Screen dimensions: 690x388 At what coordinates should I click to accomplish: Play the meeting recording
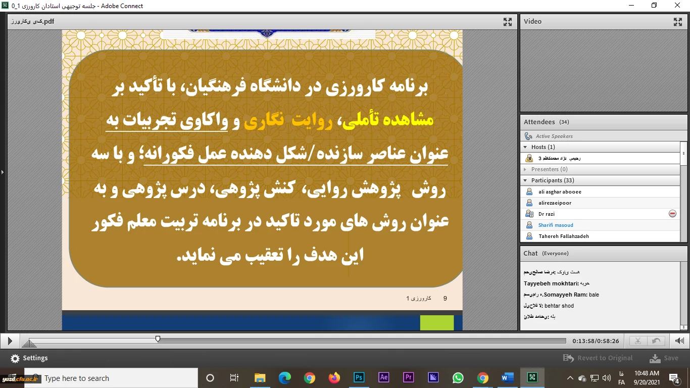point(10,342)
